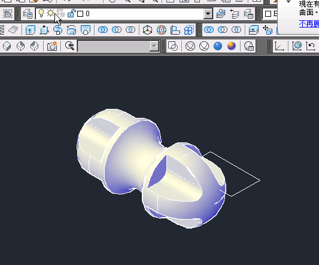Open the Layer Properties Manager
Screen dimensions: 319x265
[28, 14]
